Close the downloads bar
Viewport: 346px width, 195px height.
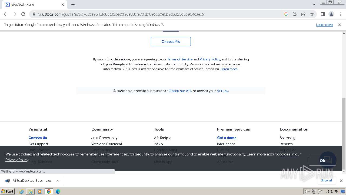pyautogui.click(x=341, y=180)
